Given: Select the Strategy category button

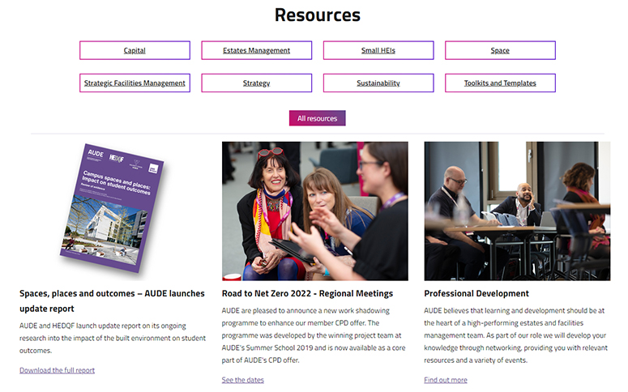Looking at the screenshot, I should pos(256,83).
